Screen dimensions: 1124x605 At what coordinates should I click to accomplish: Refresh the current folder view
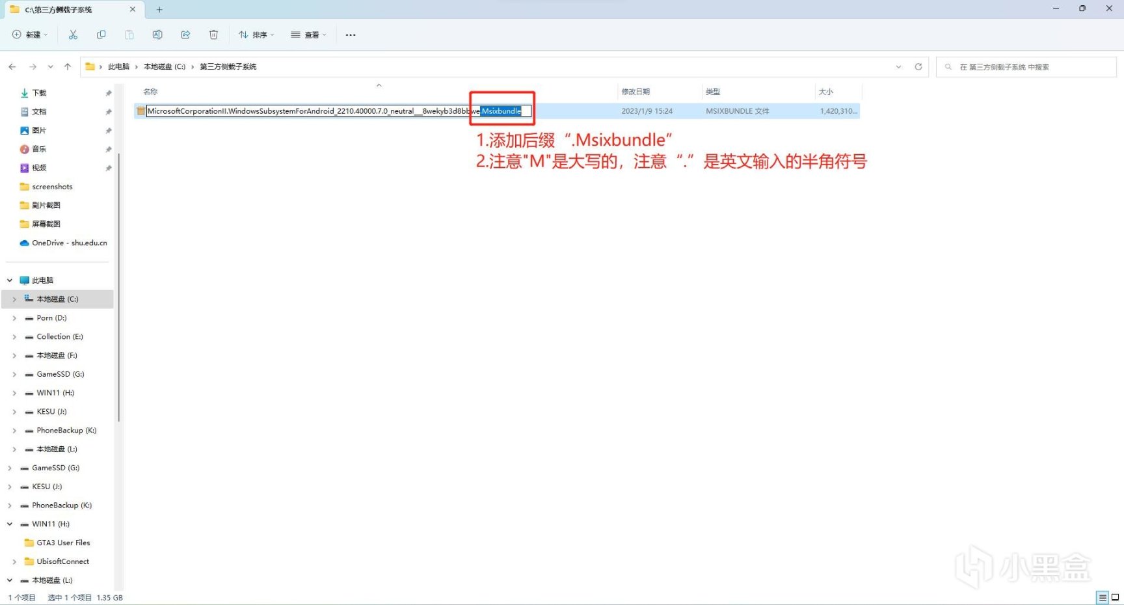click(918, 66)
